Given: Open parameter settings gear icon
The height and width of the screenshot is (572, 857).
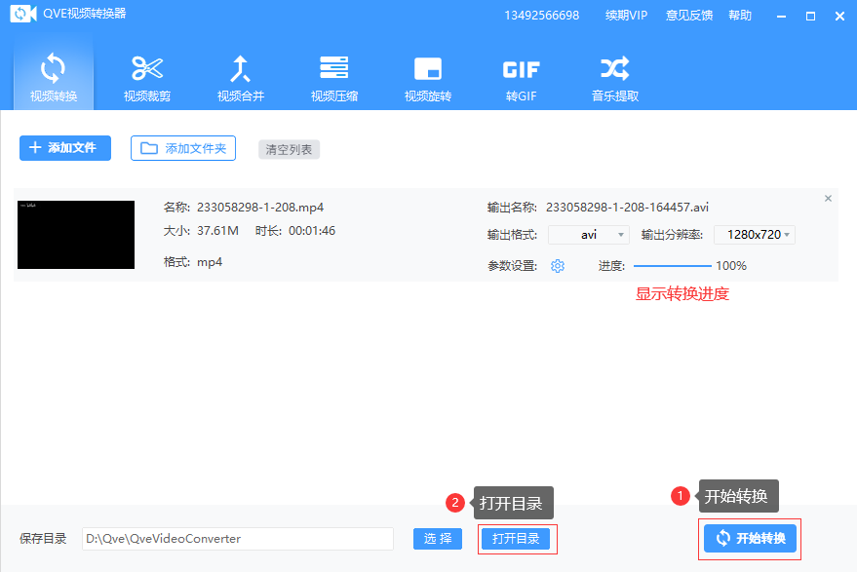Looking at the screenshot, I should pyautogui.click(x=558, y=266).
